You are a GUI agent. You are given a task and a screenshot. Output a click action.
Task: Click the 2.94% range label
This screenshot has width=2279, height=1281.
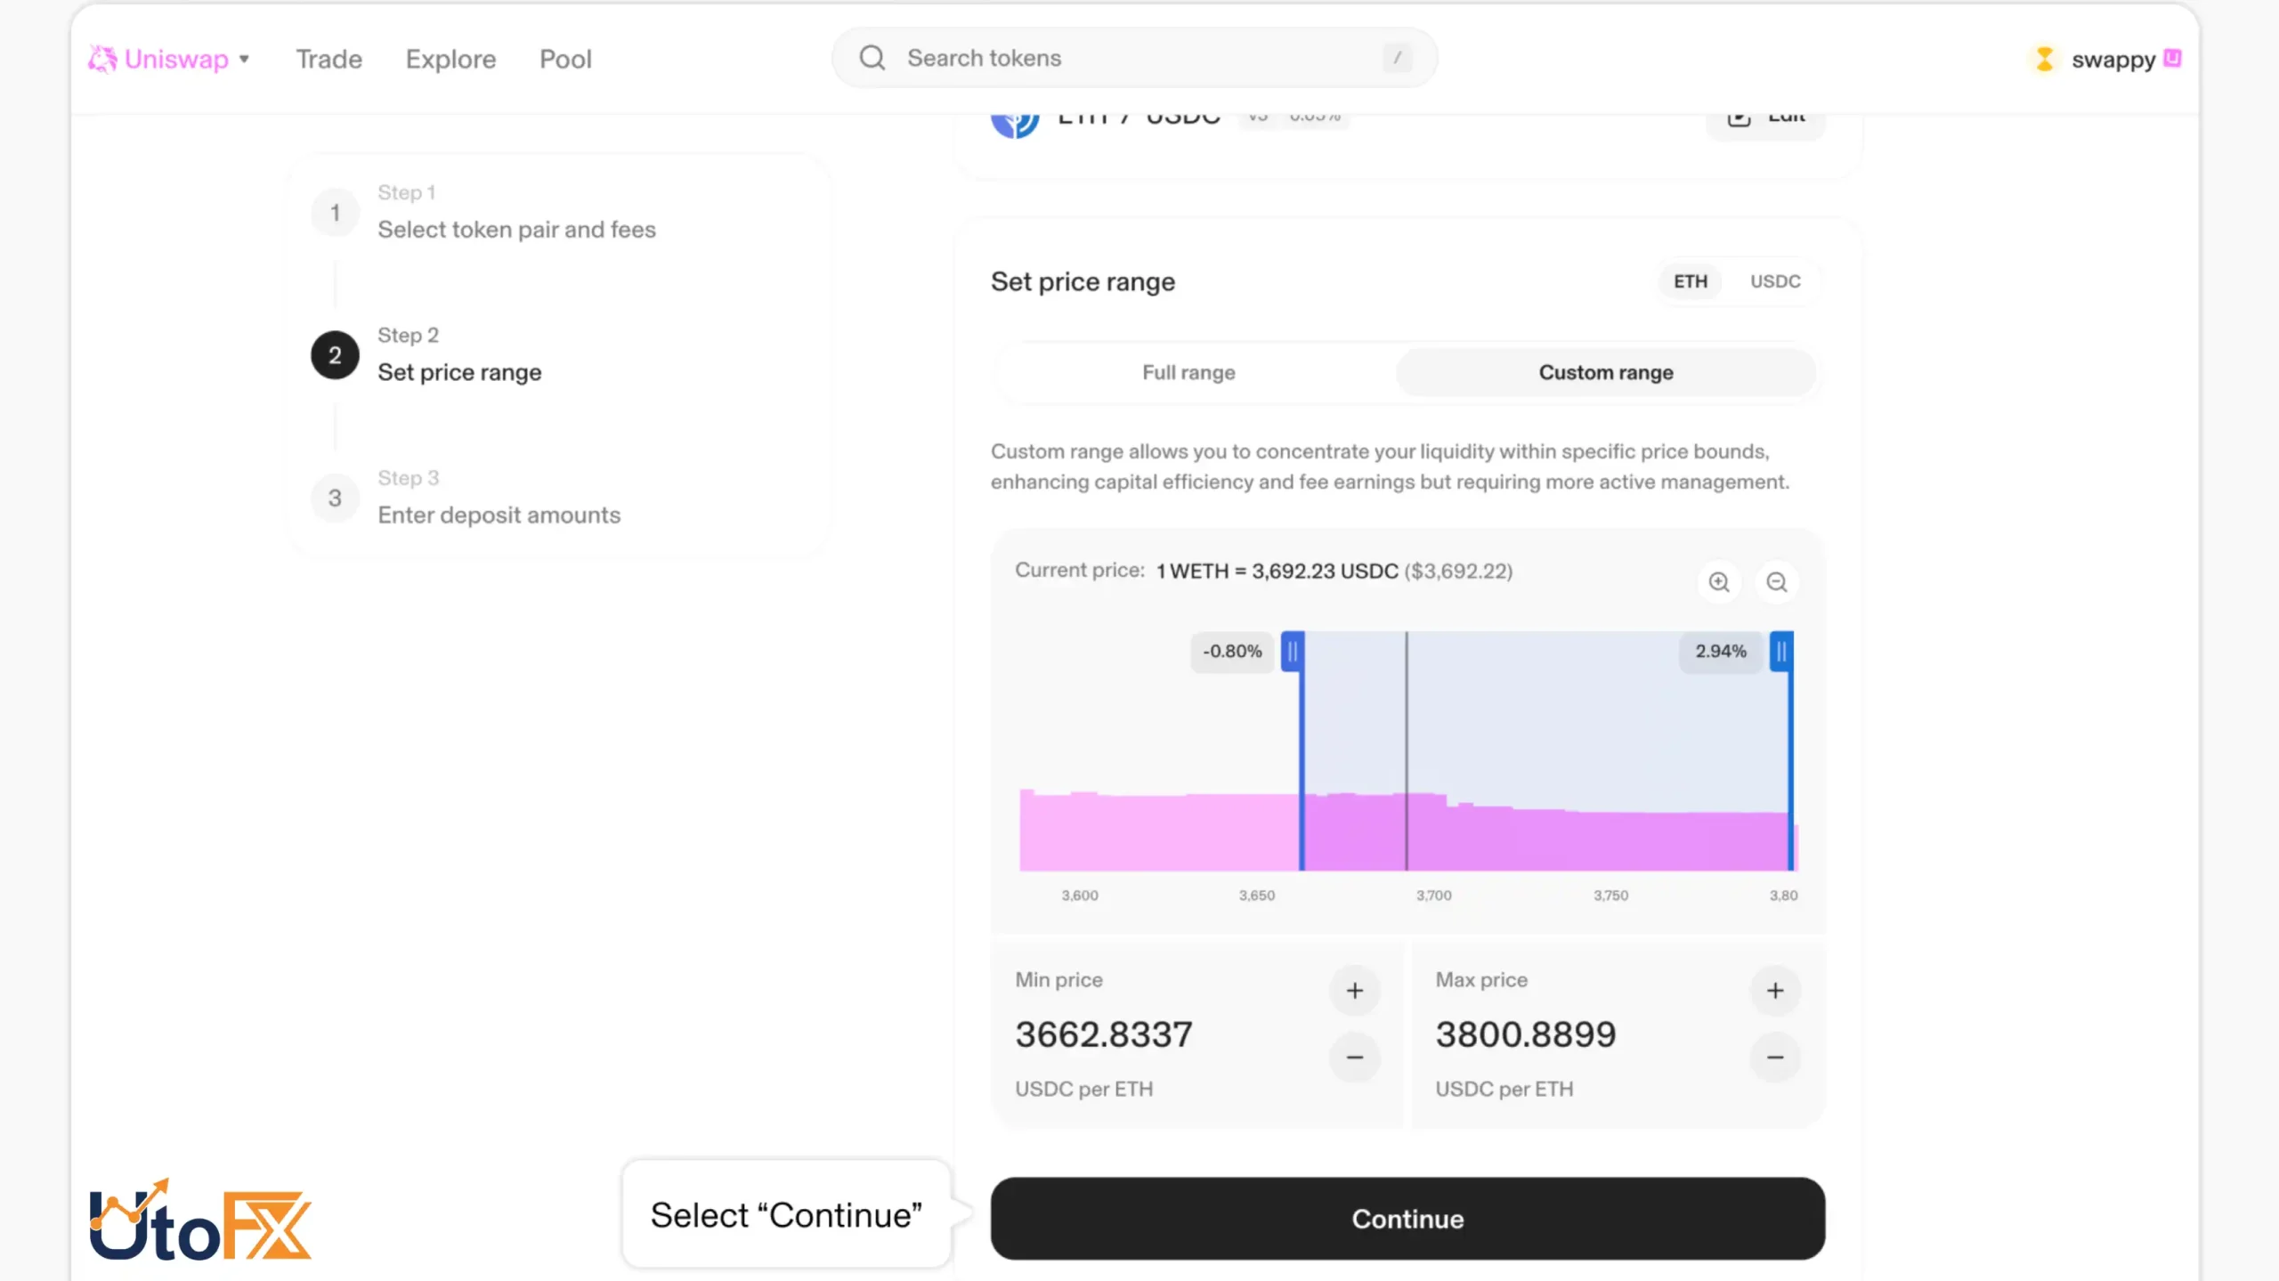point(1721,652)
